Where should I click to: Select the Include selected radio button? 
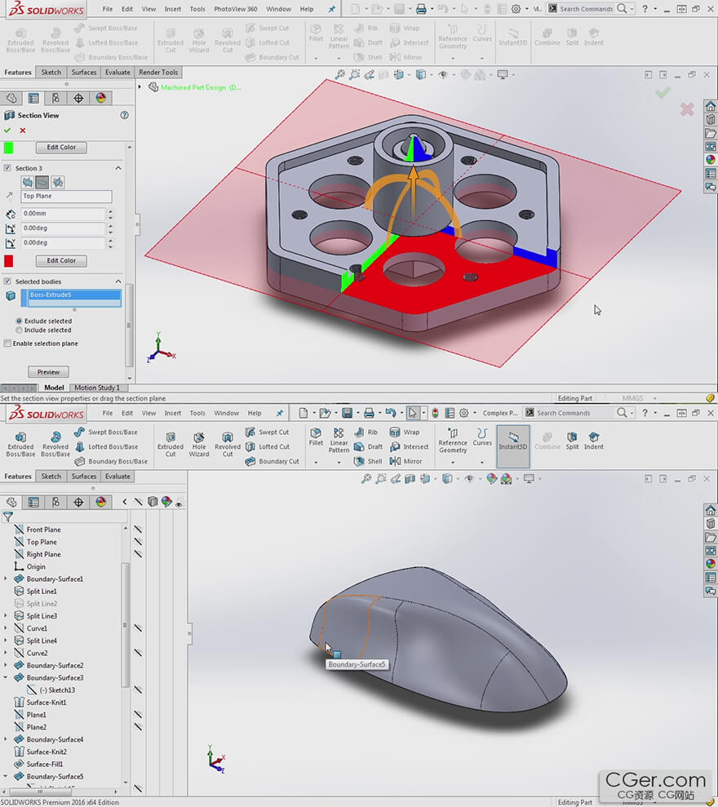19,330
